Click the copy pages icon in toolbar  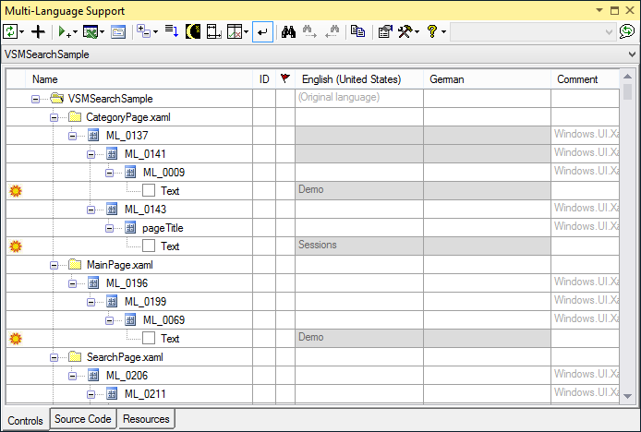click(x=357, y=31)
